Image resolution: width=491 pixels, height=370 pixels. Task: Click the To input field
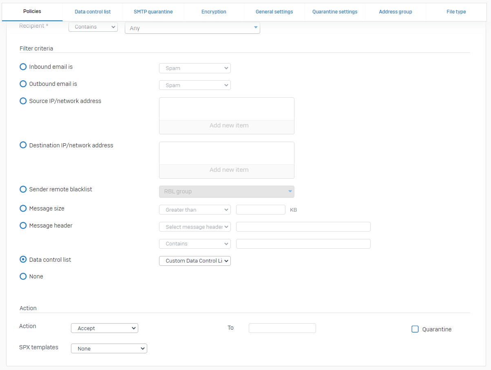[282, 328]
